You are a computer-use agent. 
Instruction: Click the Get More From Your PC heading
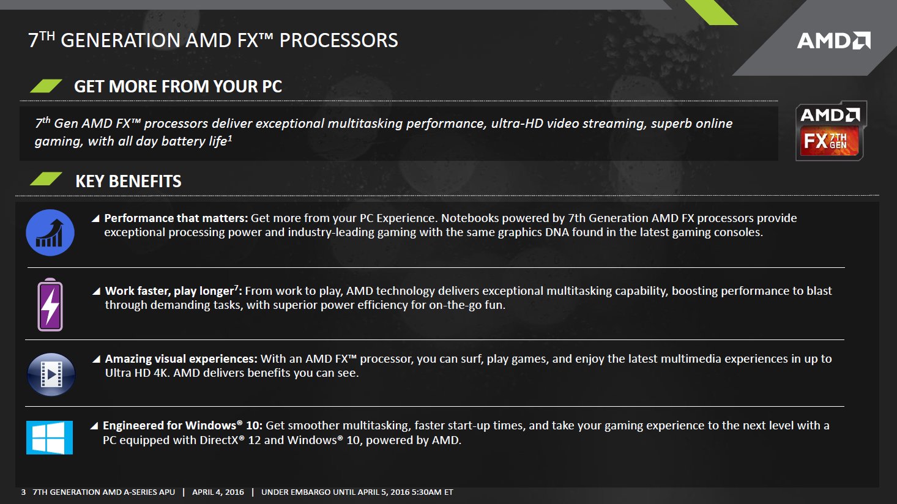(178, 86)
